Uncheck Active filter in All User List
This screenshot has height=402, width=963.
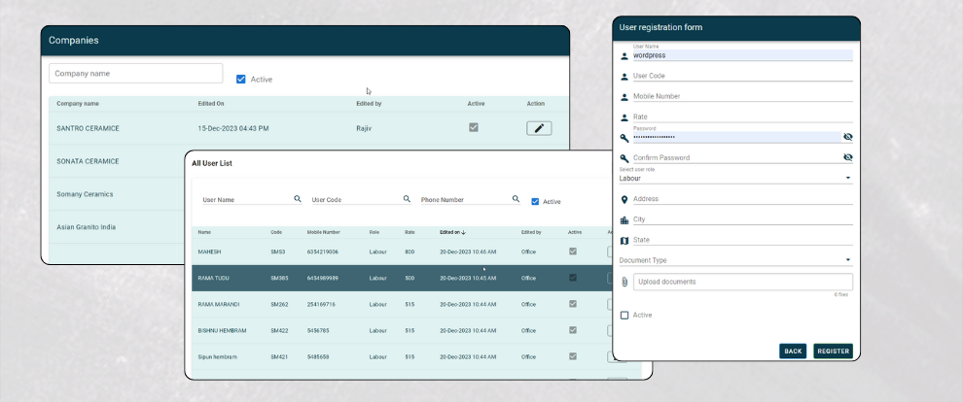[x=535, y=201]
